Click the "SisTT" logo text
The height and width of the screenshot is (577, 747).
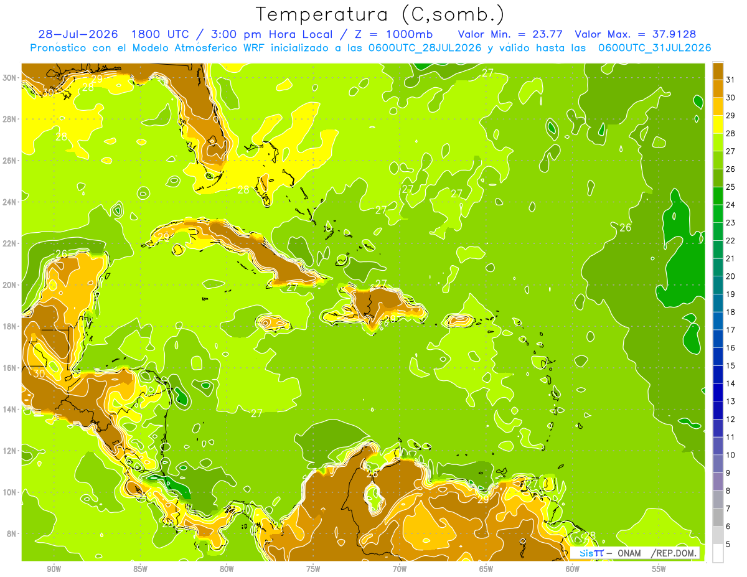(x=591, y=553)
